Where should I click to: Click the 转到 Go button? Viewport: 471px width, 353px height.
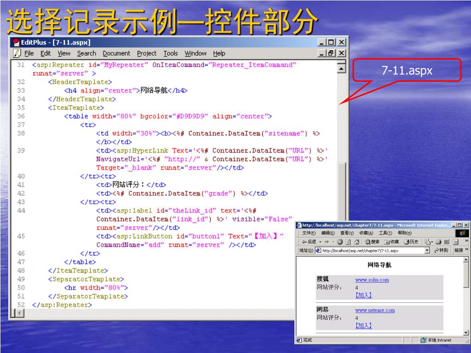[441, 251]
